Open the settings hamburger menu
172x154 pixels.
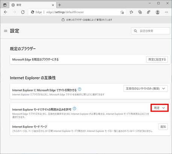(x=6, y=31)
